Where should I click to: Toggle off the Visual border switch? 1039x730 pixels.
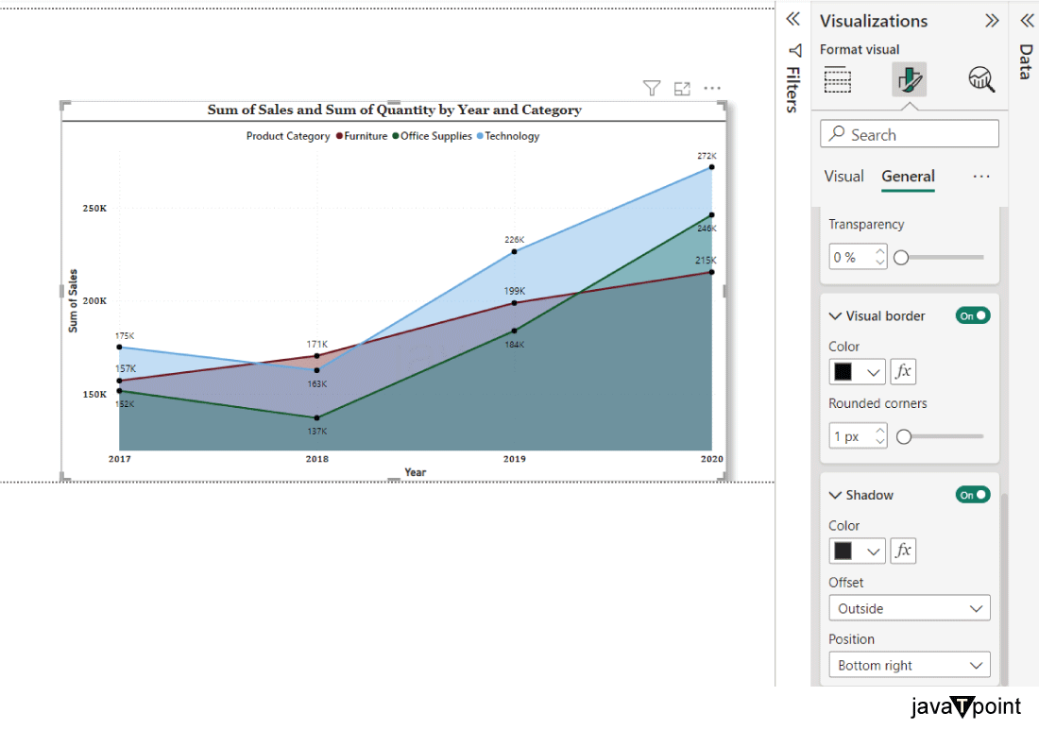973,316
